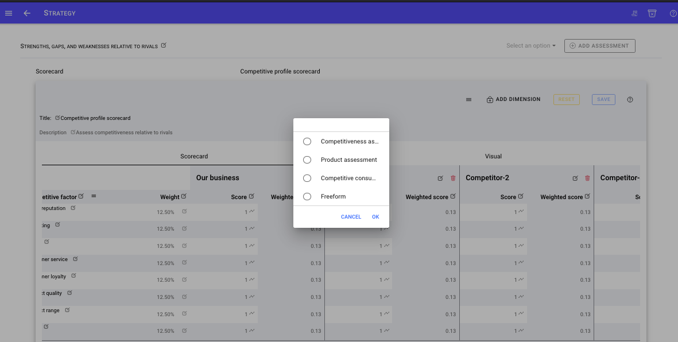
Task: Edit the 'ct range' factor name
Action: [67, 310]
